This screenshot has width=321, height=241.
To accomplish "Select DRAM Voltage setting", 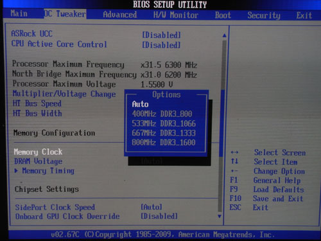I will [39, 161].
